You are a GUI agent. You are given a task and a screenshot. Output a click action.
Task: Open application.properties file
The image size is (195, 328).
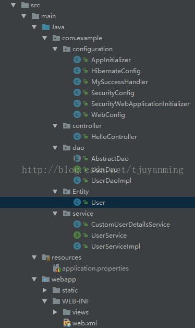[95, 268]
